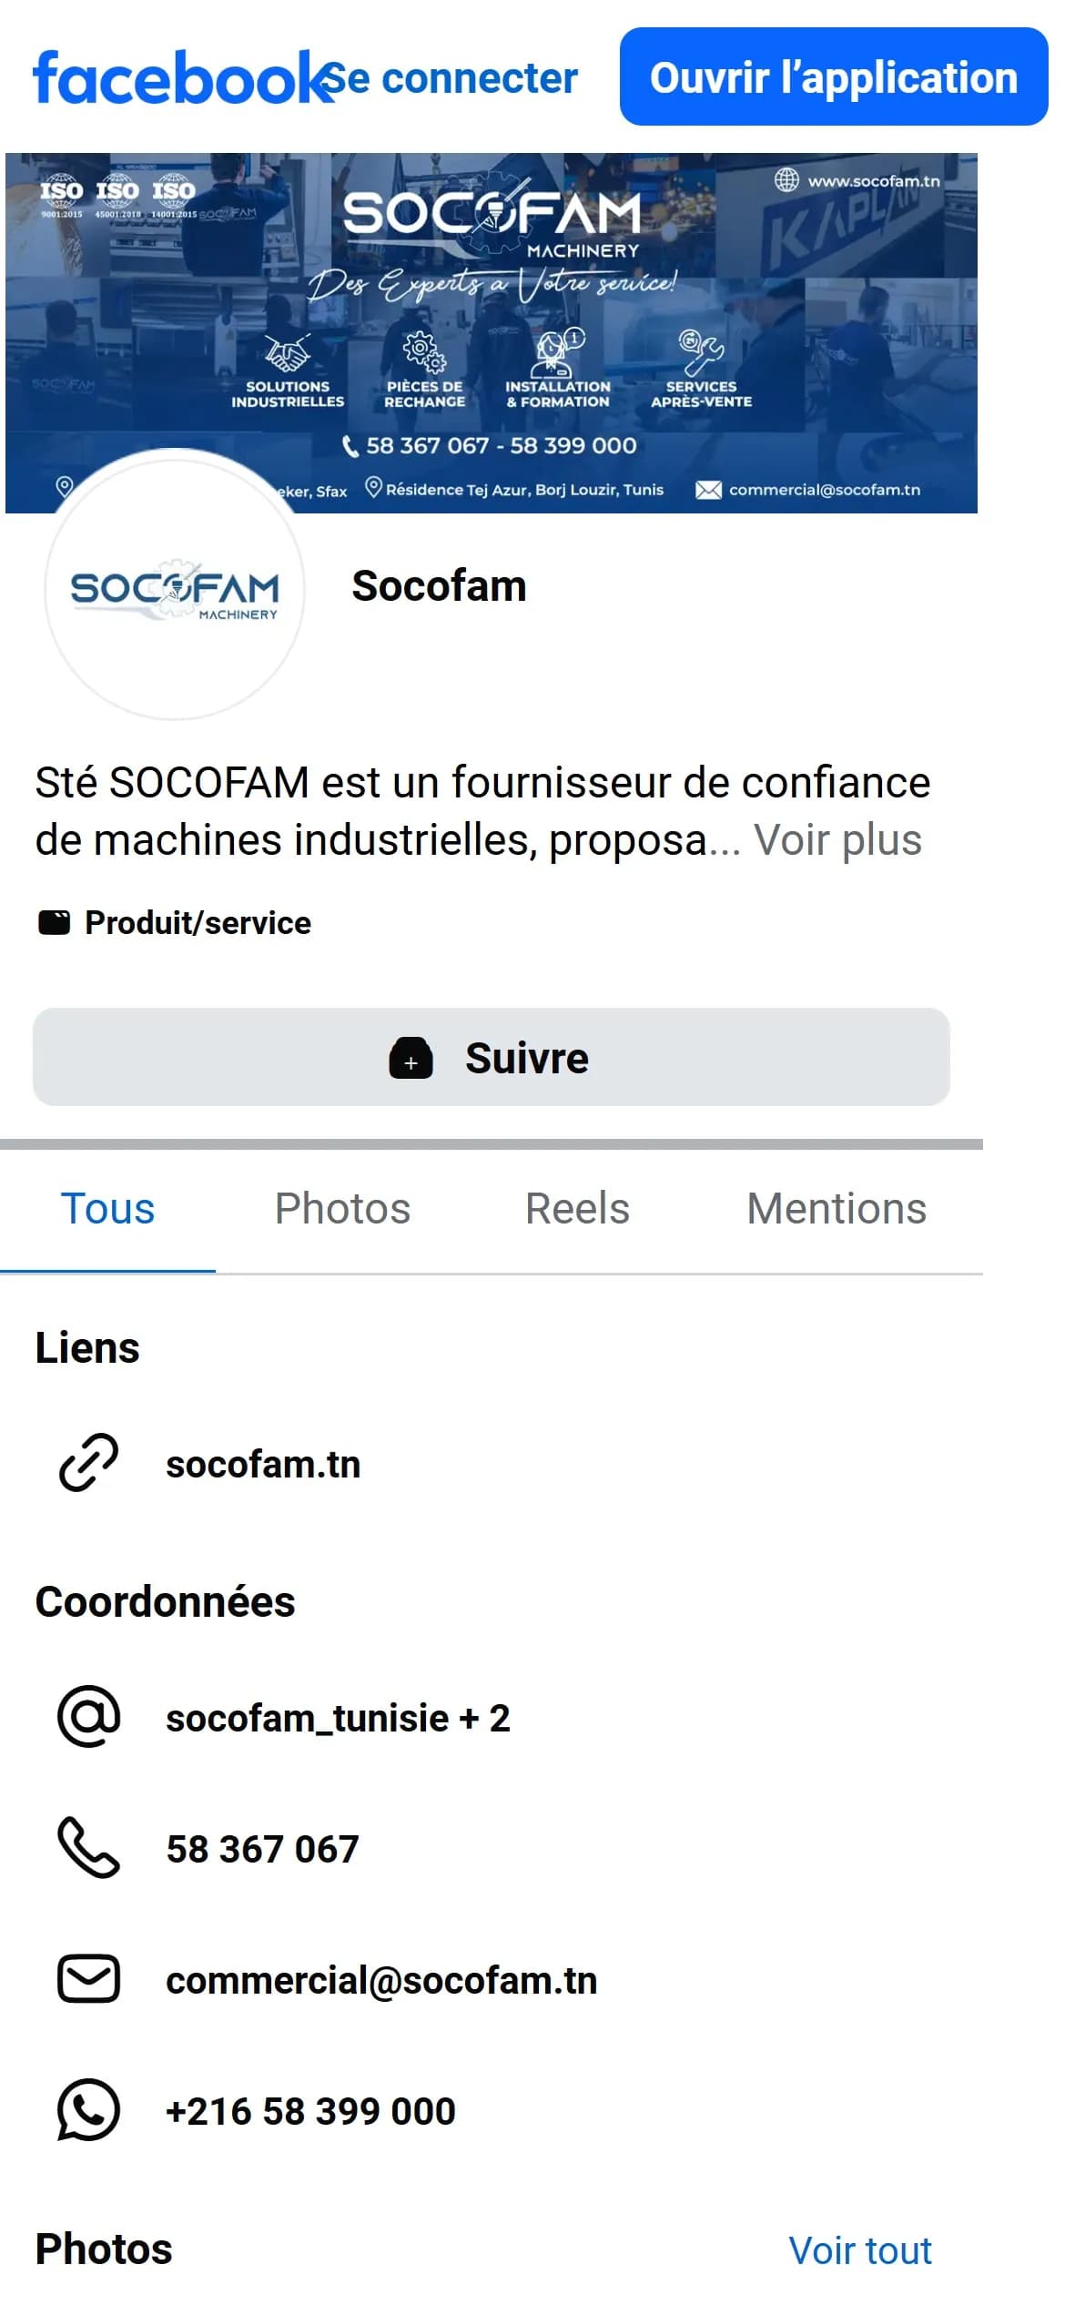1065x2305 pixels.
Task: Open Voir tout next to Photos
Action: (x=860, y=2250)
